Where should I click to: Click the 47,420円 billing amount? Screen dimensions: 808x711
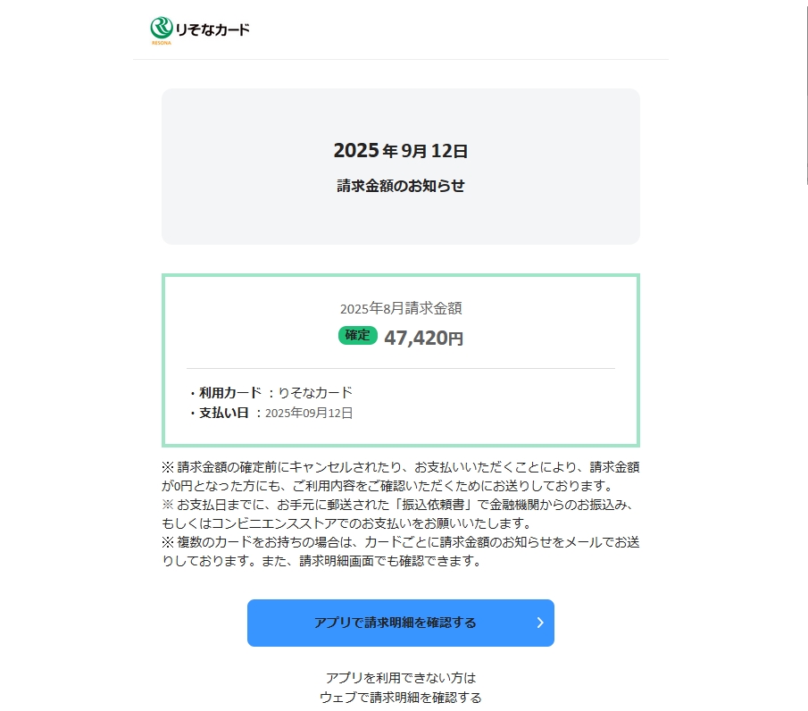tap(423, 338)
